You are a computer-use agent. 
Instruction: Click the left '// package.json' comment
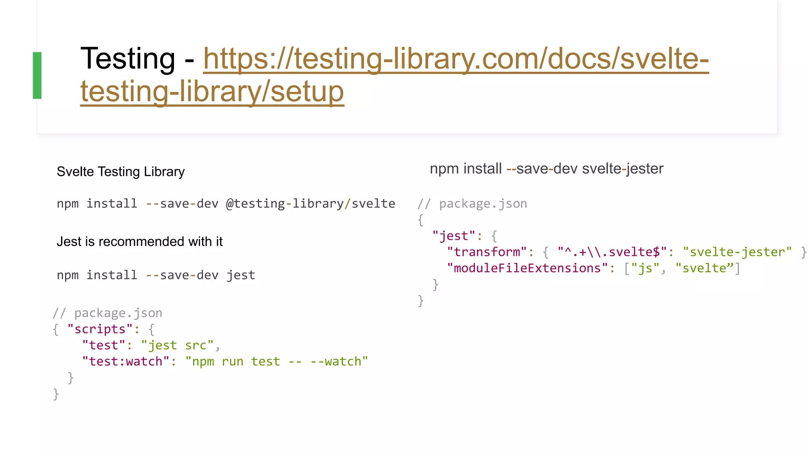click(x=107, y=313)
